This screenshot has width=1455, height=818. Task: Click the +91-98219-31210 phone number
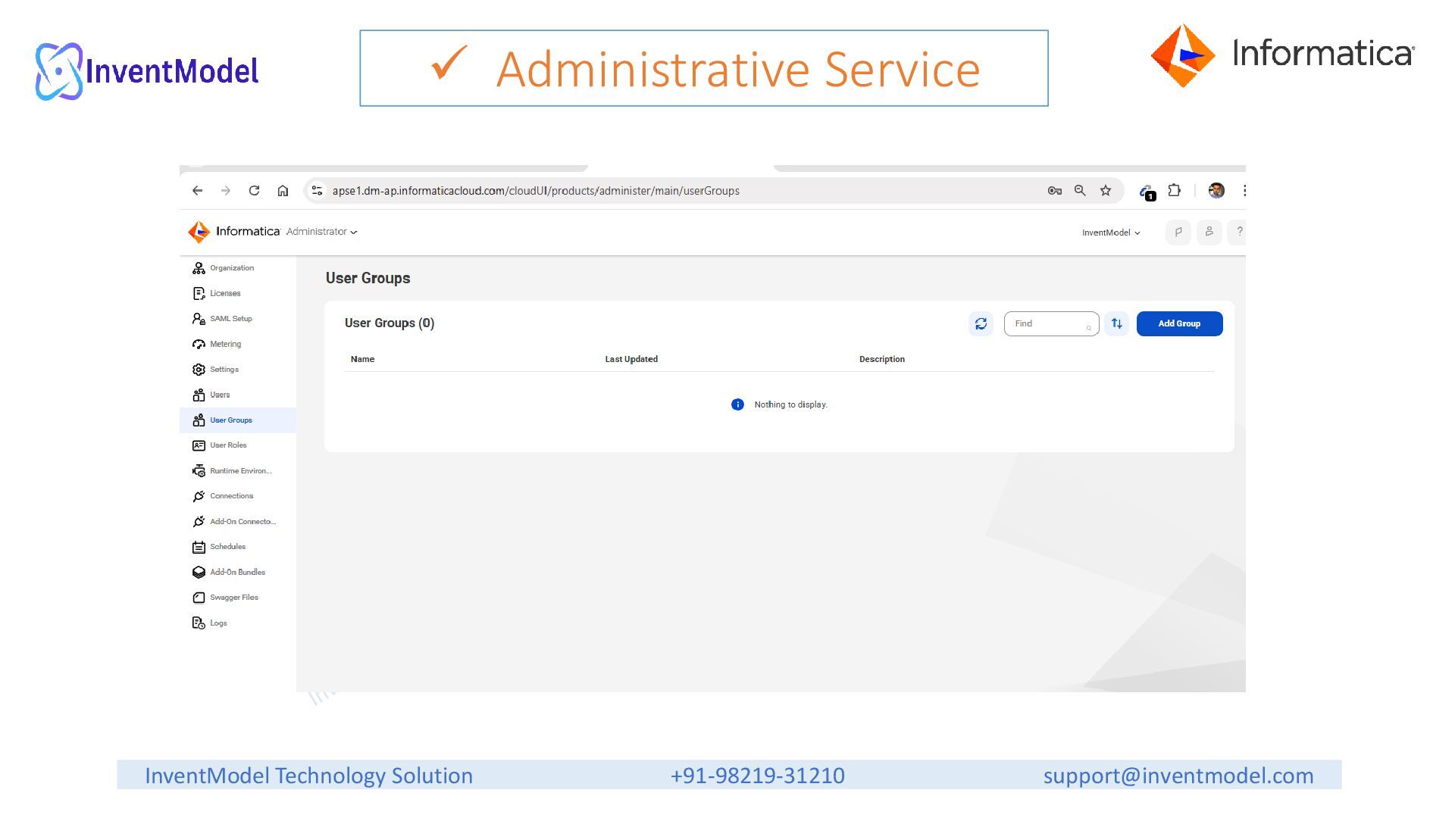(x=758, y=776)
